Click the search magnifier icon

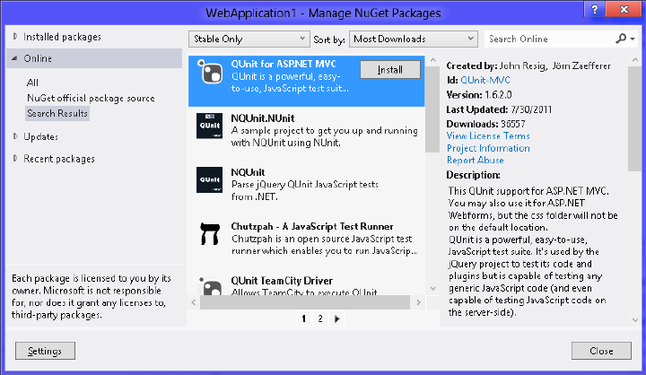pyautogui.click(x=621, y=39)
